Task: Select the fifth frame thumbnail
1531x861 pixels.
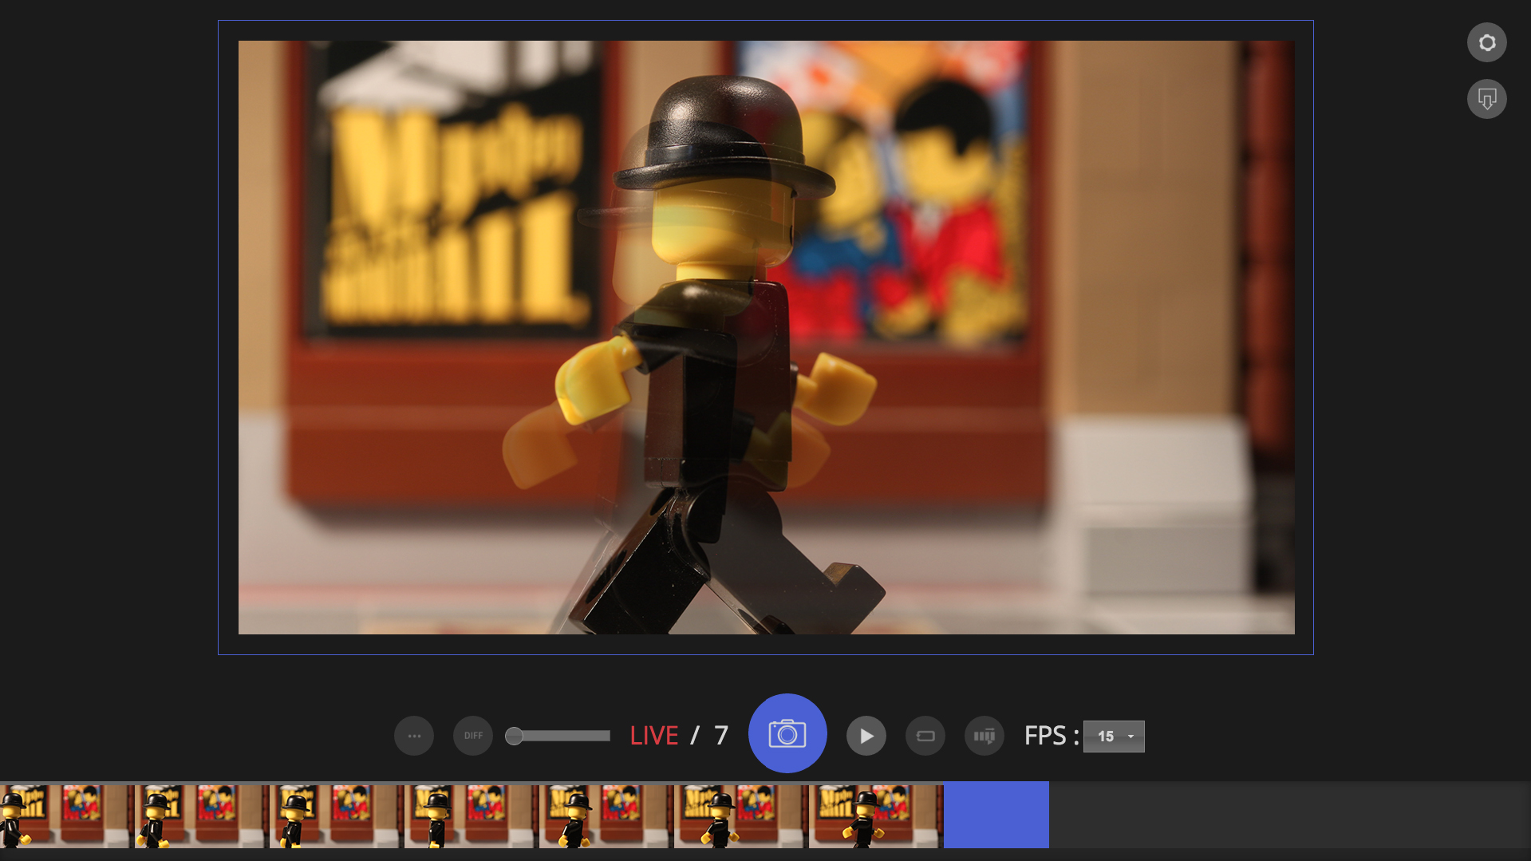Action: (x=603, y=816)
